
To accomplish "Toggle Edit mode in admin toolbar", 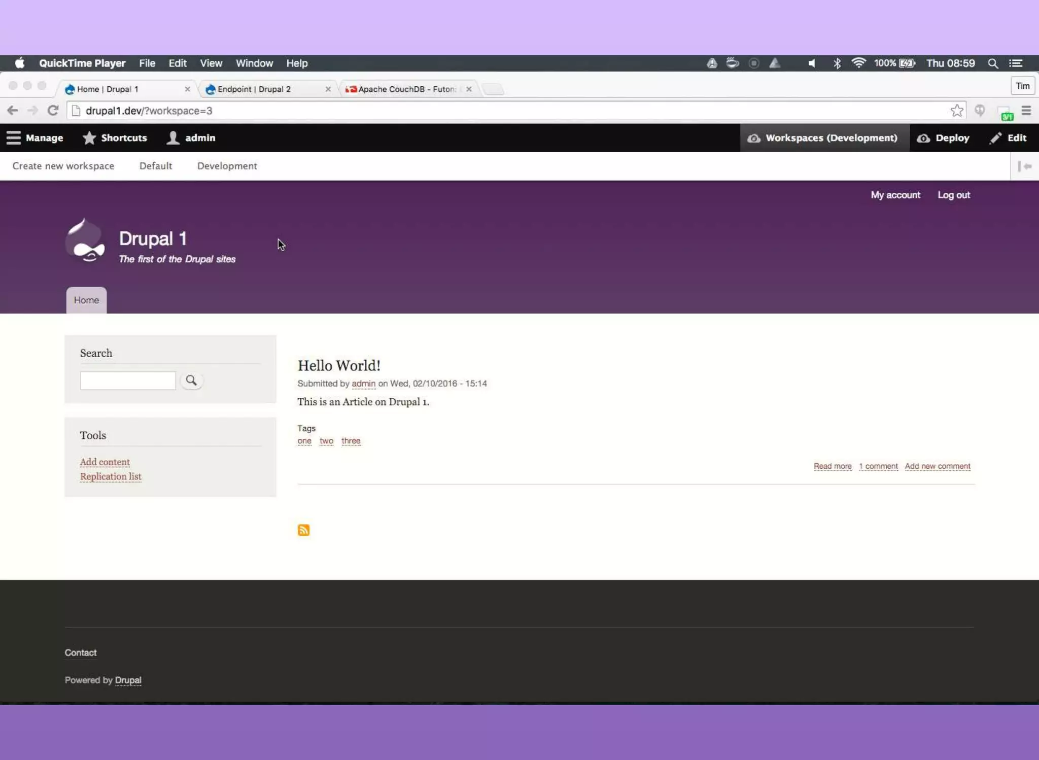I will point(1008,138).
